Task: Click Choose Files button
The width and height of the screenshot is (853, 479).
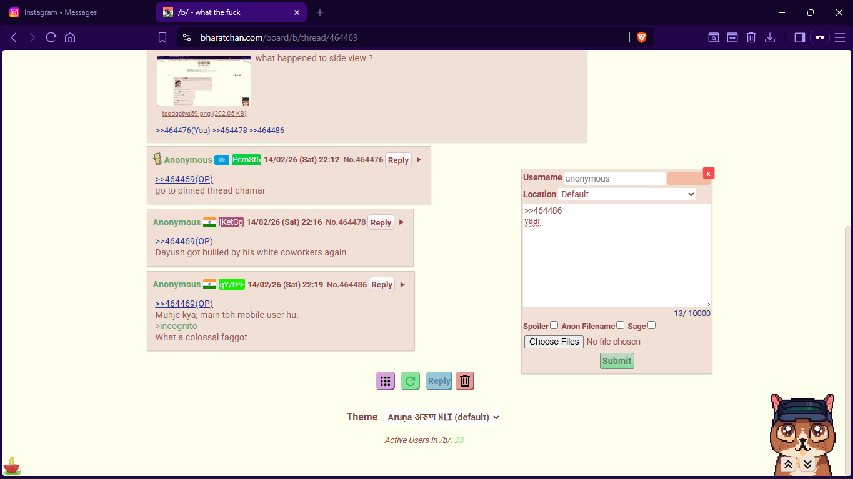Action: (554, 342)
